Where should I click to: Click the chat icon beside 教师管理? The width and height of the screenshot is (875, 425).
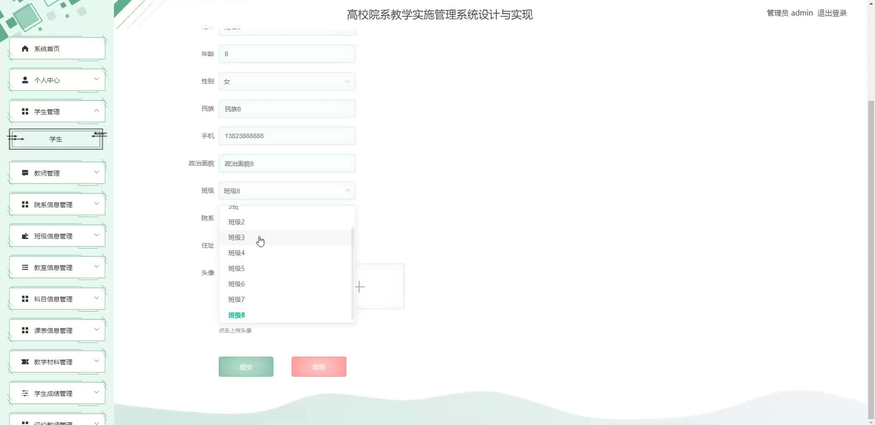25,173
